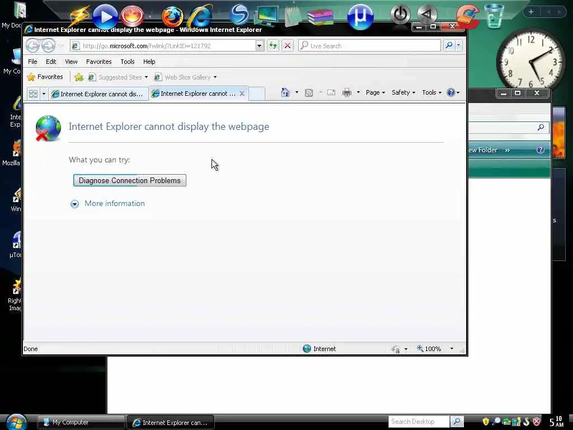Open the address bar history dropdown
The width and height of the screenshot is (573, 430).
[260, 46]
